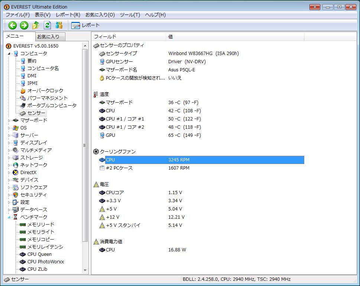Click the green Back arrow toolbar icon
This screenshot has width=360, height=286.
[x=13, y=25]
